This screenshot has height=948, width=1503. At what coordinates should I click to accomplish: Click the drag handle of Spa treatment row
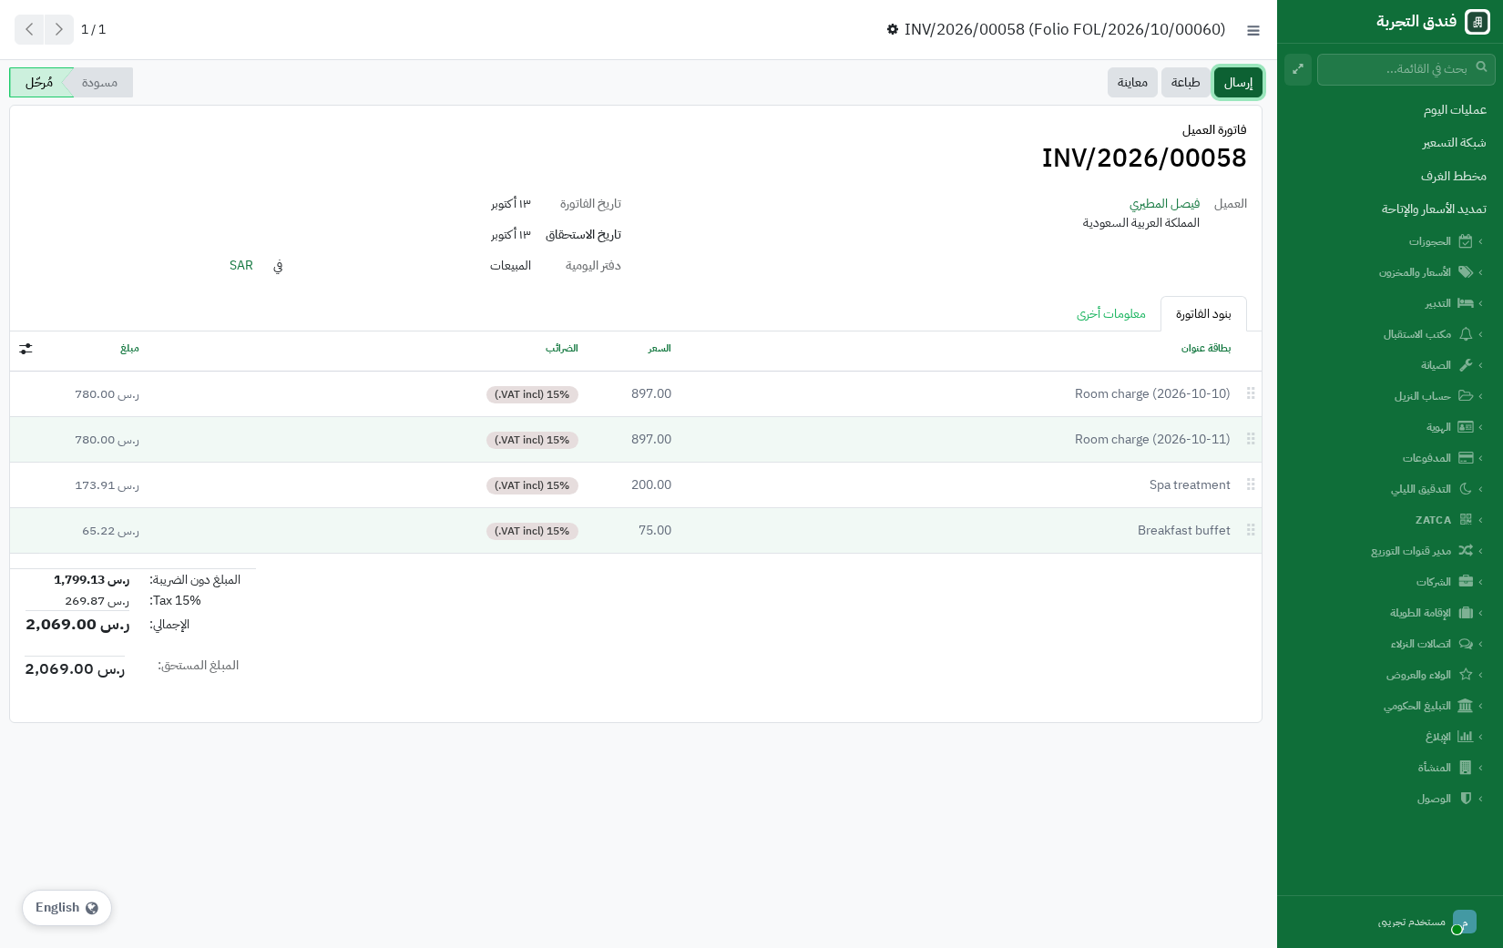(1251, 484)
